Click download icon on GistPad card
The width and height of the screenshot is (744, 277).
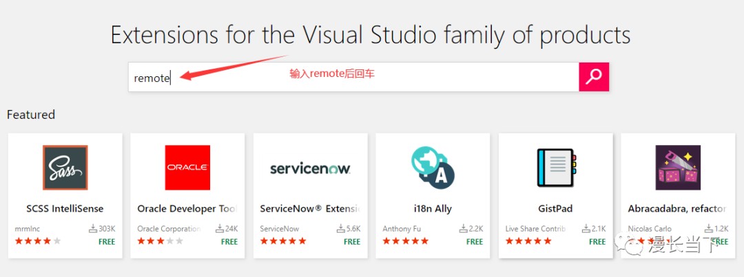tap(585, 229)
